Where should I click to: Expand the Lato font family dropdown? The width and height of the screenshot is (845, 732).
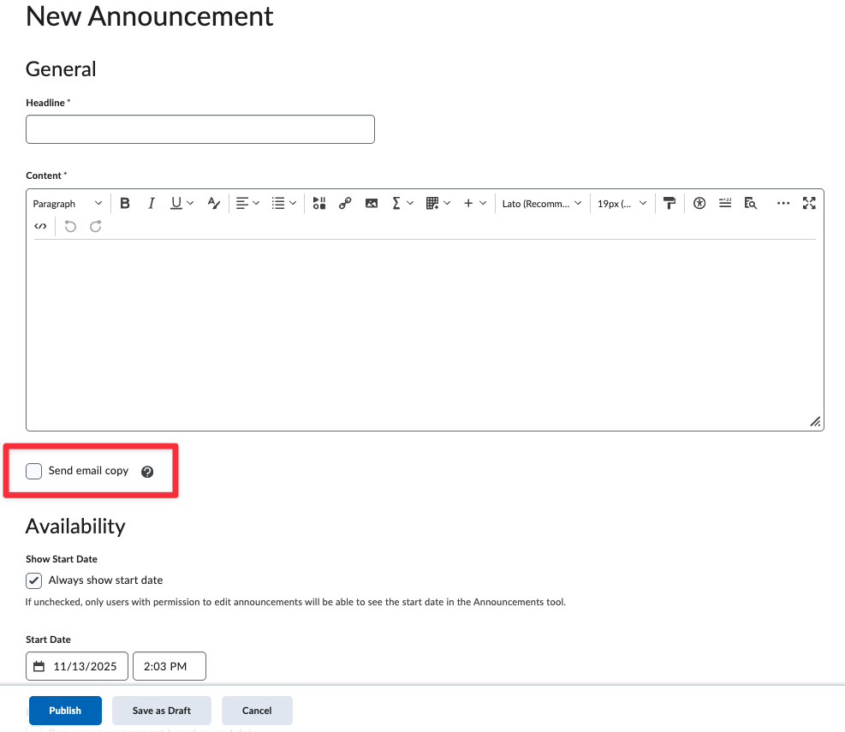[x=541, y=204]
